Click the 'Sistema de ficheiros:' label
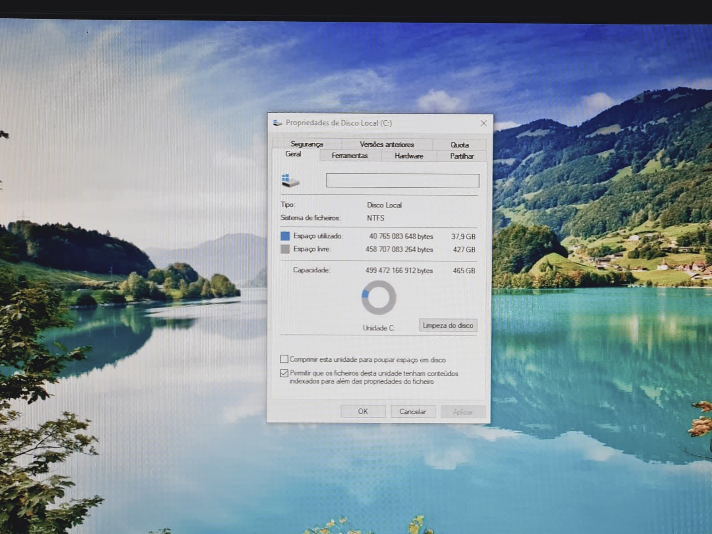712x534 pixels. click(x=311, y=218)
